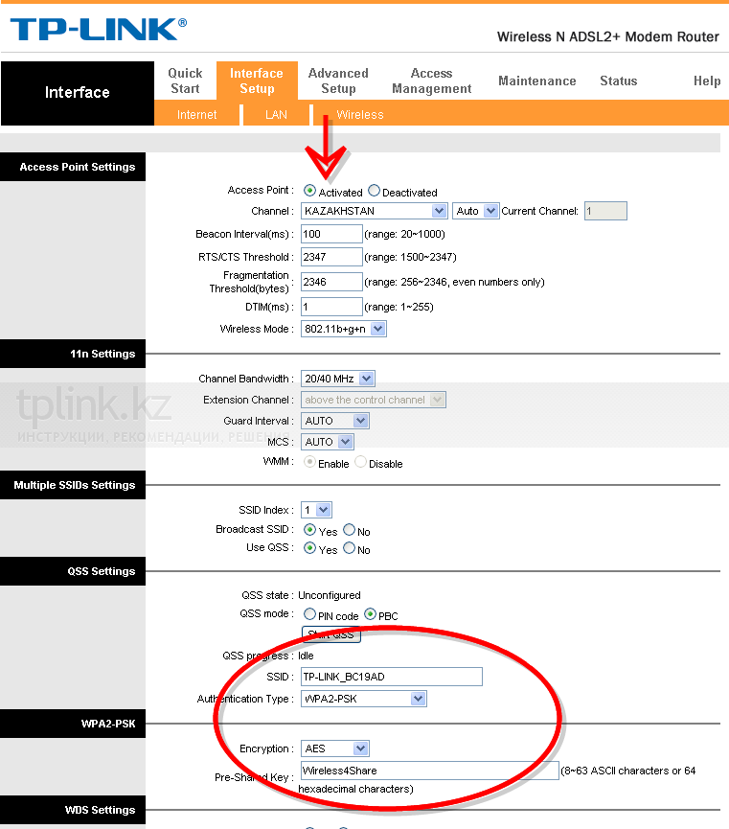Open the Interface Setup tab

(x=257, y=81)
